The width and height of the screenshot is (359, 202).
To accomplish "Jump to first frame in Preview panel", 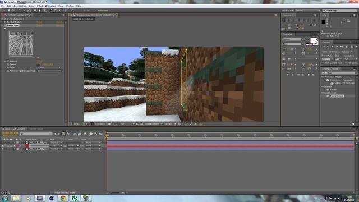I will tap(324, 47).
